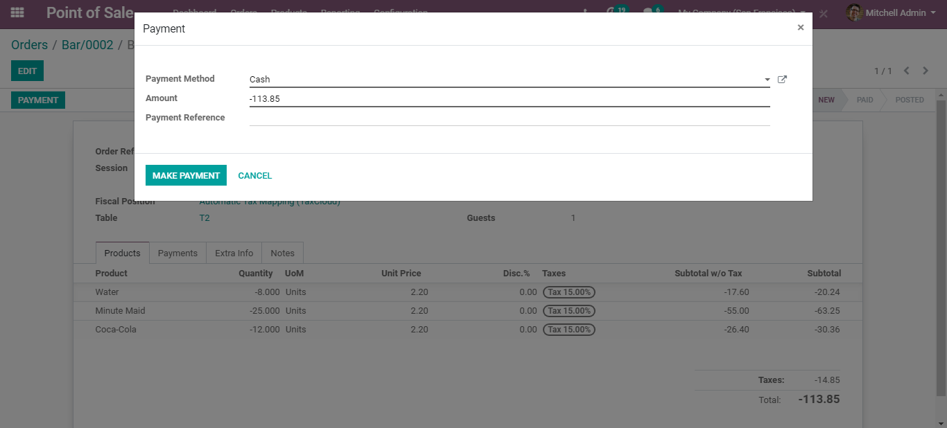This screenshot has width=947, height=428.
Task: Click the Tax 15.00% tag on Water row
Action: pyautogui.click(x=569, y=292)
